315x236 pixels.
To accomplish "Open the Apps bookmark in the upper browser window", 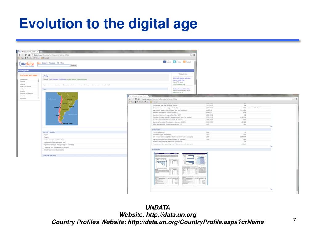I will point(21,58).
